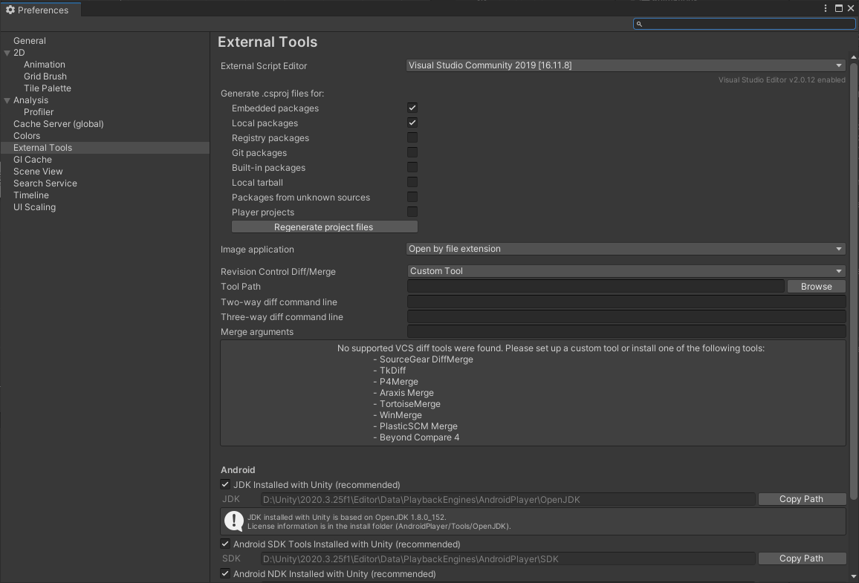The width and height of the screenshot is (859, 583).
Task: Click Browse button for Tool Path
Action: point(816,286)
